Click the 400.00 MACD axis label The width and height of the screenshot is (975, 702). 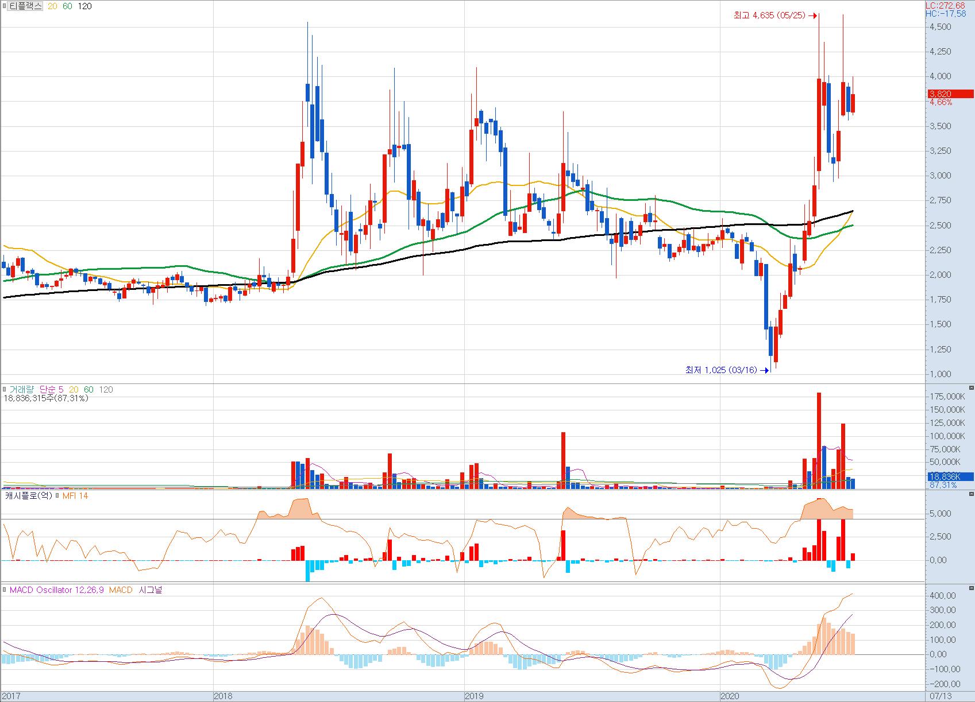click(943, 596)
